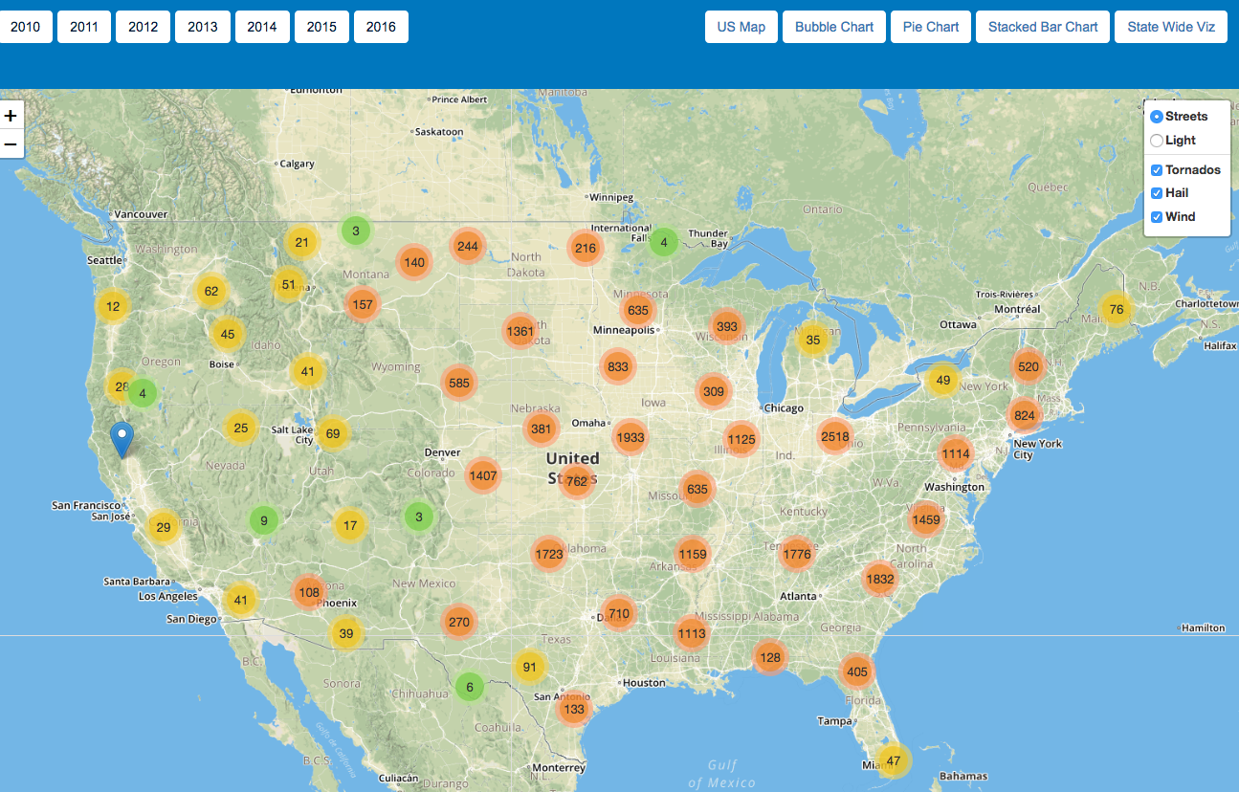This screenshot has height=792, width=1239.
Task: Disable the Wind layer checkbox
Action: (1157, 217)
